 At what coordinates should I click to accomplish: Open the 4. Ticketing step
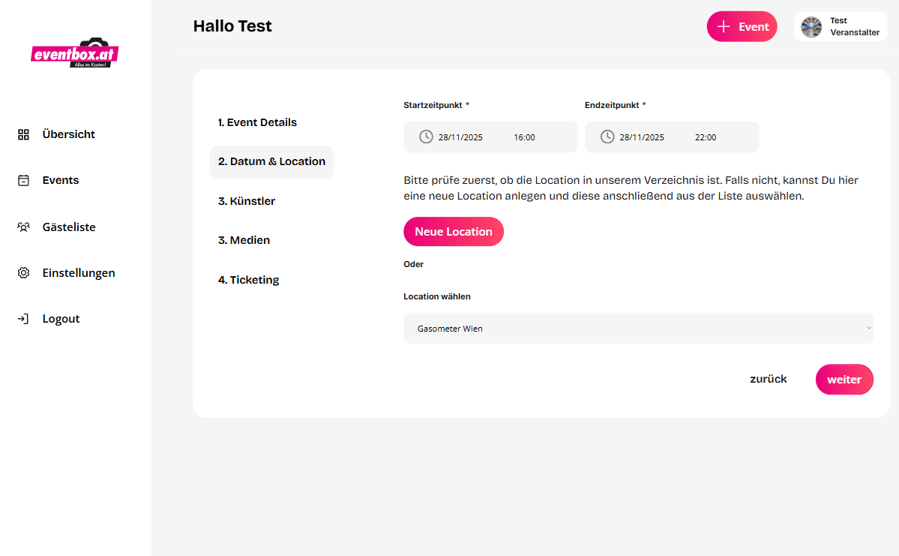click(x=249, y=279)
